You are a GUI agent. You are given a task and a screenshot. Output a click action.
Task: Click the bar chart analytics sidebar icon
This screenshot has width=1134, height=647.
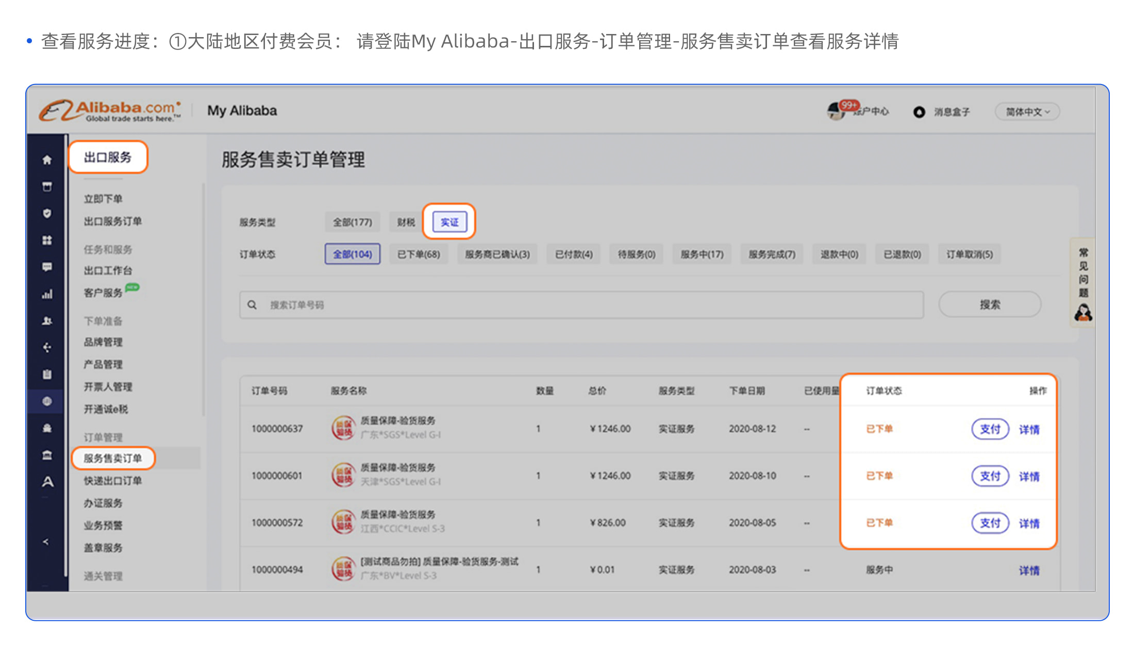[47, 294]
